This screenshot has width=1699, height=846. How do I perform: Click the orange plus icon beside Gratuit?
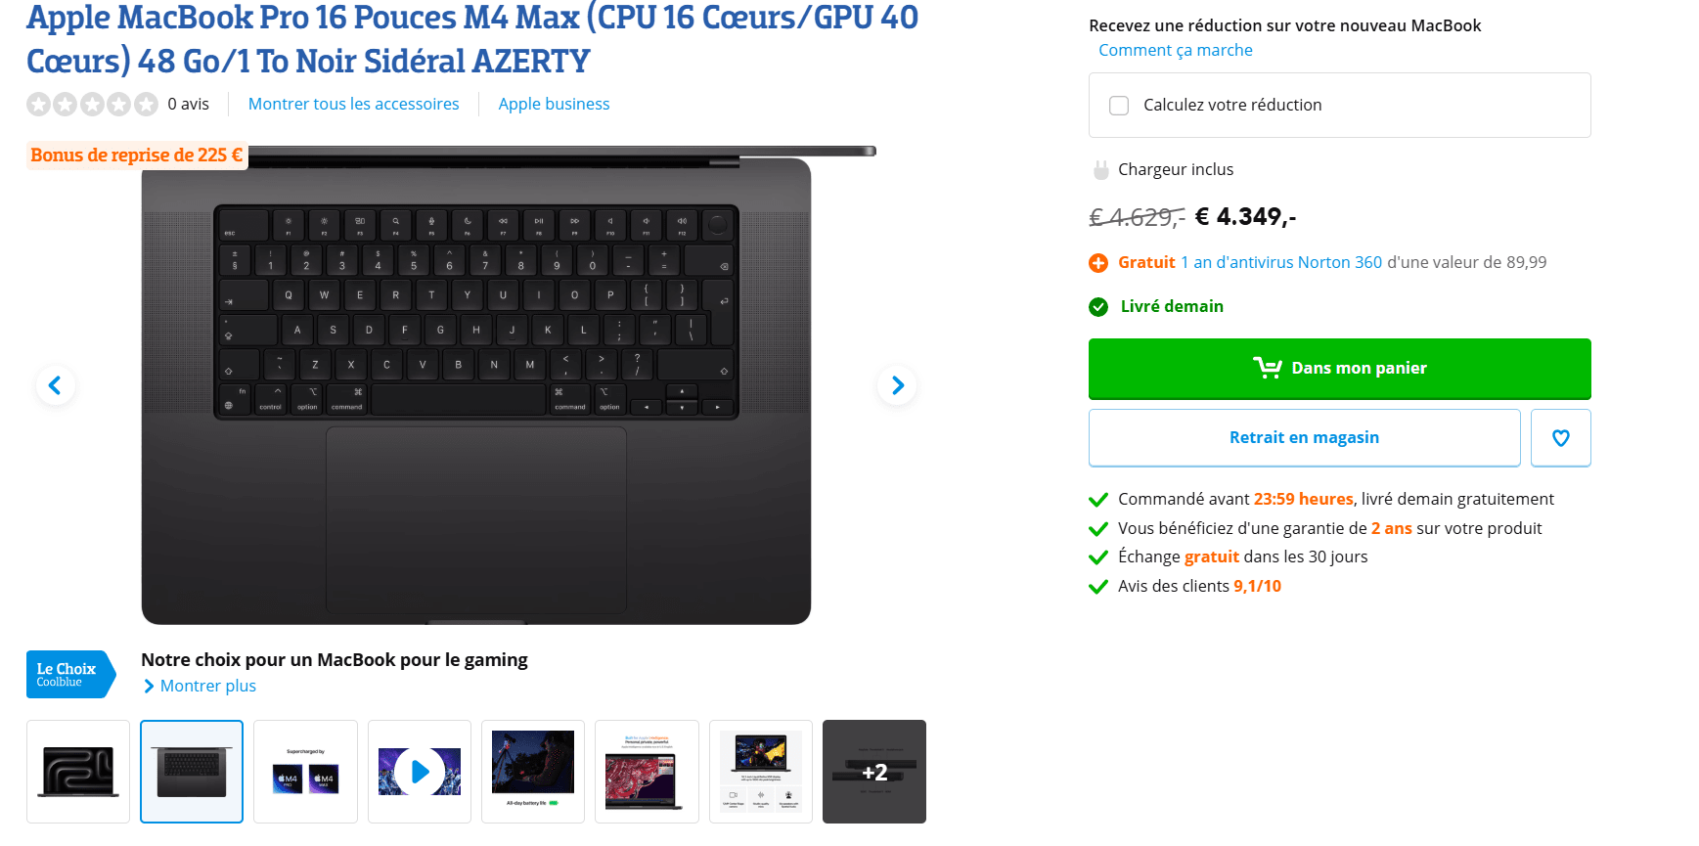point(1098,263)
